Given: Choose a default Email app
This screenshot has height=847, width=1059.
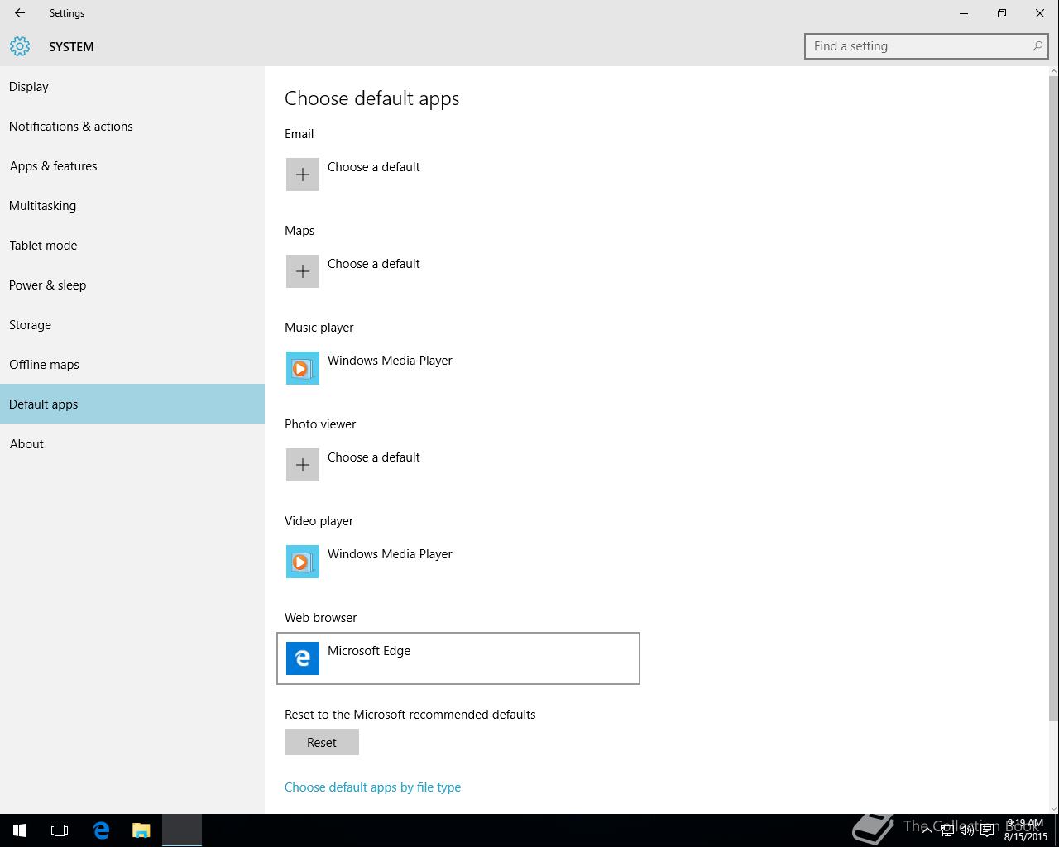Looking at the screenshot, I should pyautogui.click(x=458, y=175).
